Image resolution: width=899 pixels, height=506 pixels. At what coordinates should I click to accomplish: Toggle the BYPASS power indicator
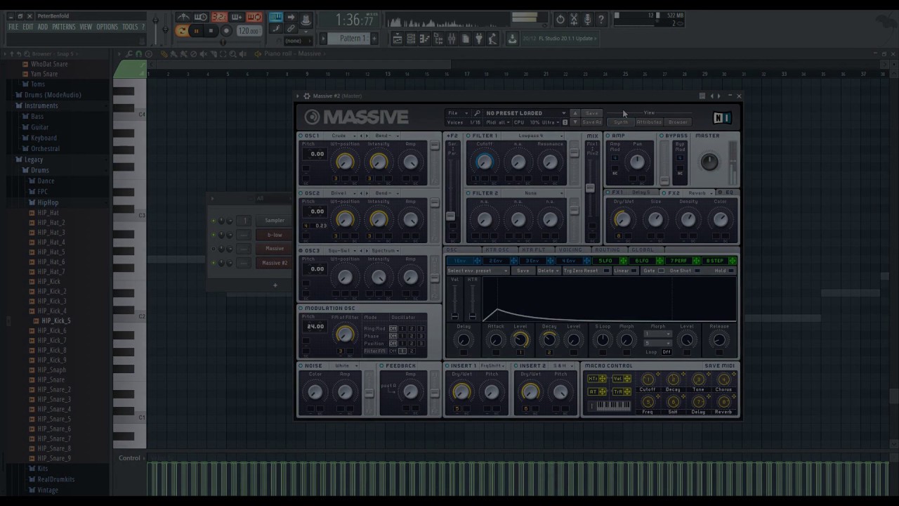coord(662,136)
